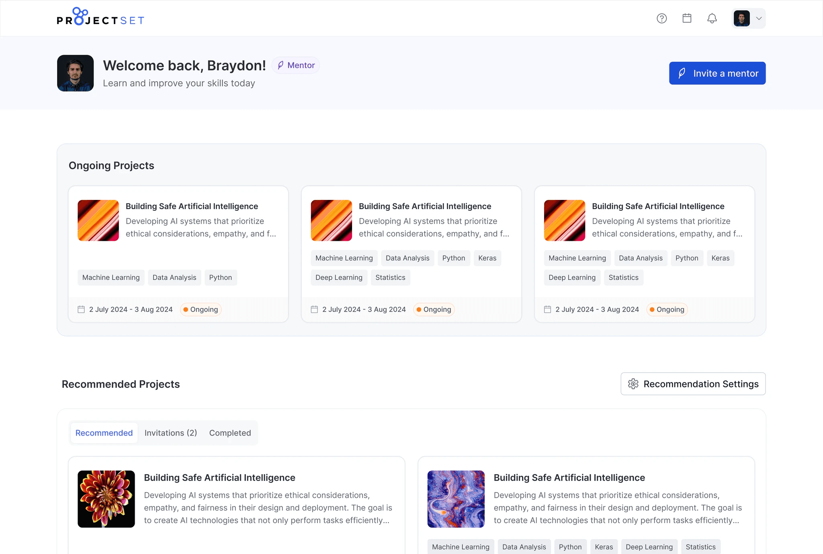Open the help question mark icon
Viewport: 823px width, 554px height.
click(661, 18)
